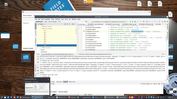
Task: Open the Run panel settings gear
Action: coord(163,54)
